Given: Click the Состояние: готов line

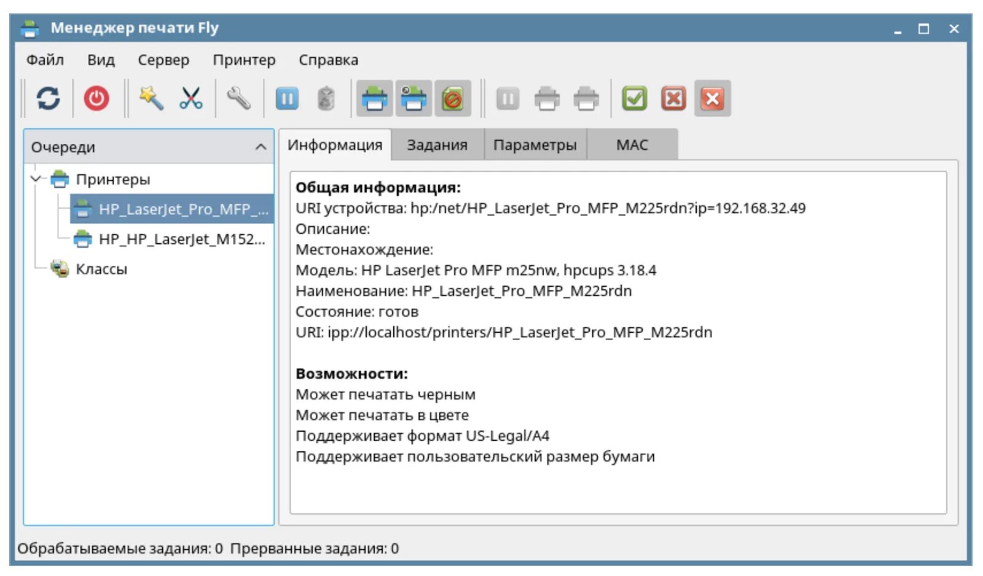Looking at the screenshot, I should point(357,311).
